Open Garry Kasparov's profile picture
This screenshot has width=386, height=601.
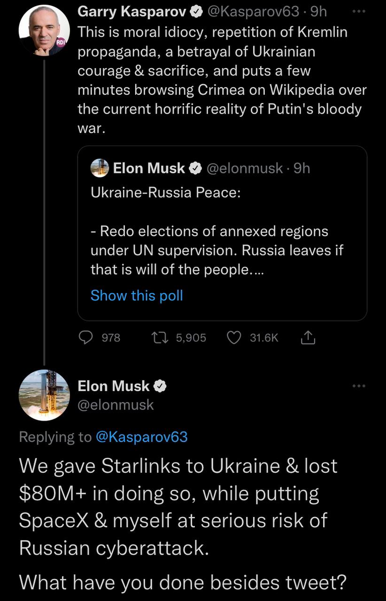tap(44, 31)
